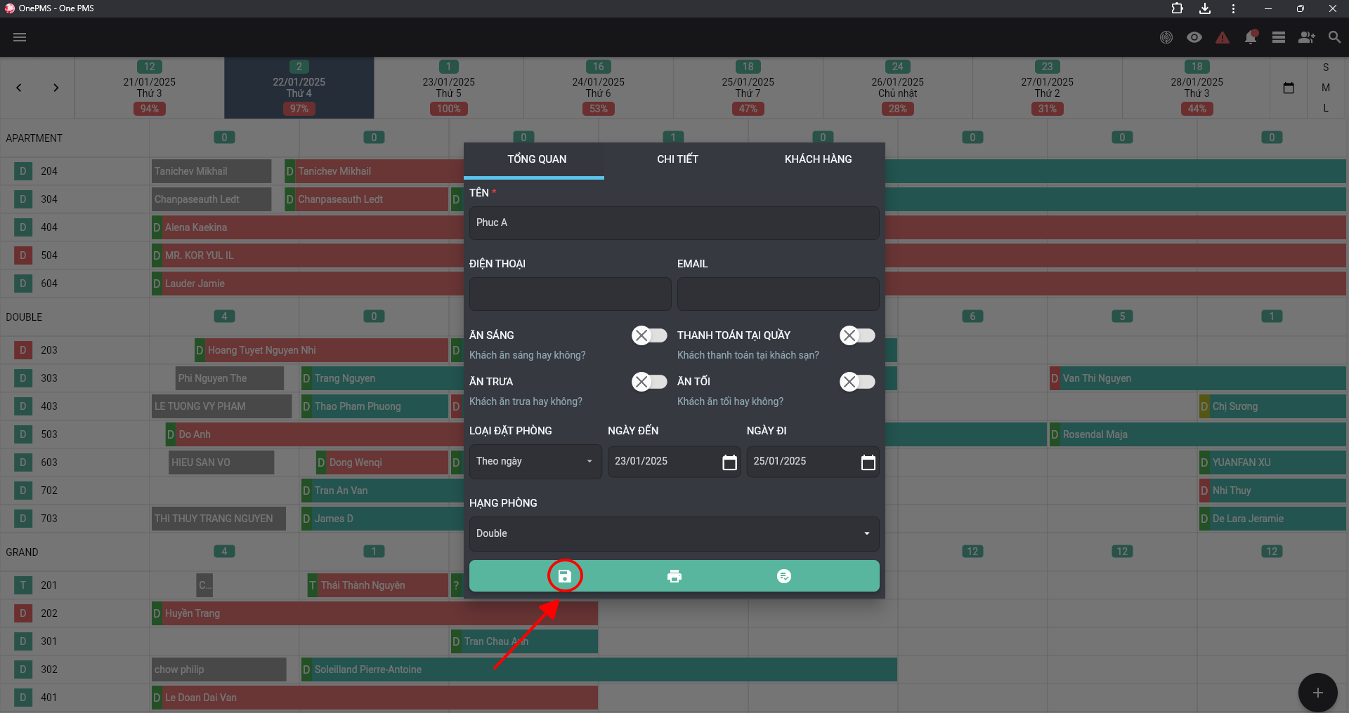This screenshot has width=1349, height=713.
Task: Click the GRAND category label
Action: [x=22, y=552]
